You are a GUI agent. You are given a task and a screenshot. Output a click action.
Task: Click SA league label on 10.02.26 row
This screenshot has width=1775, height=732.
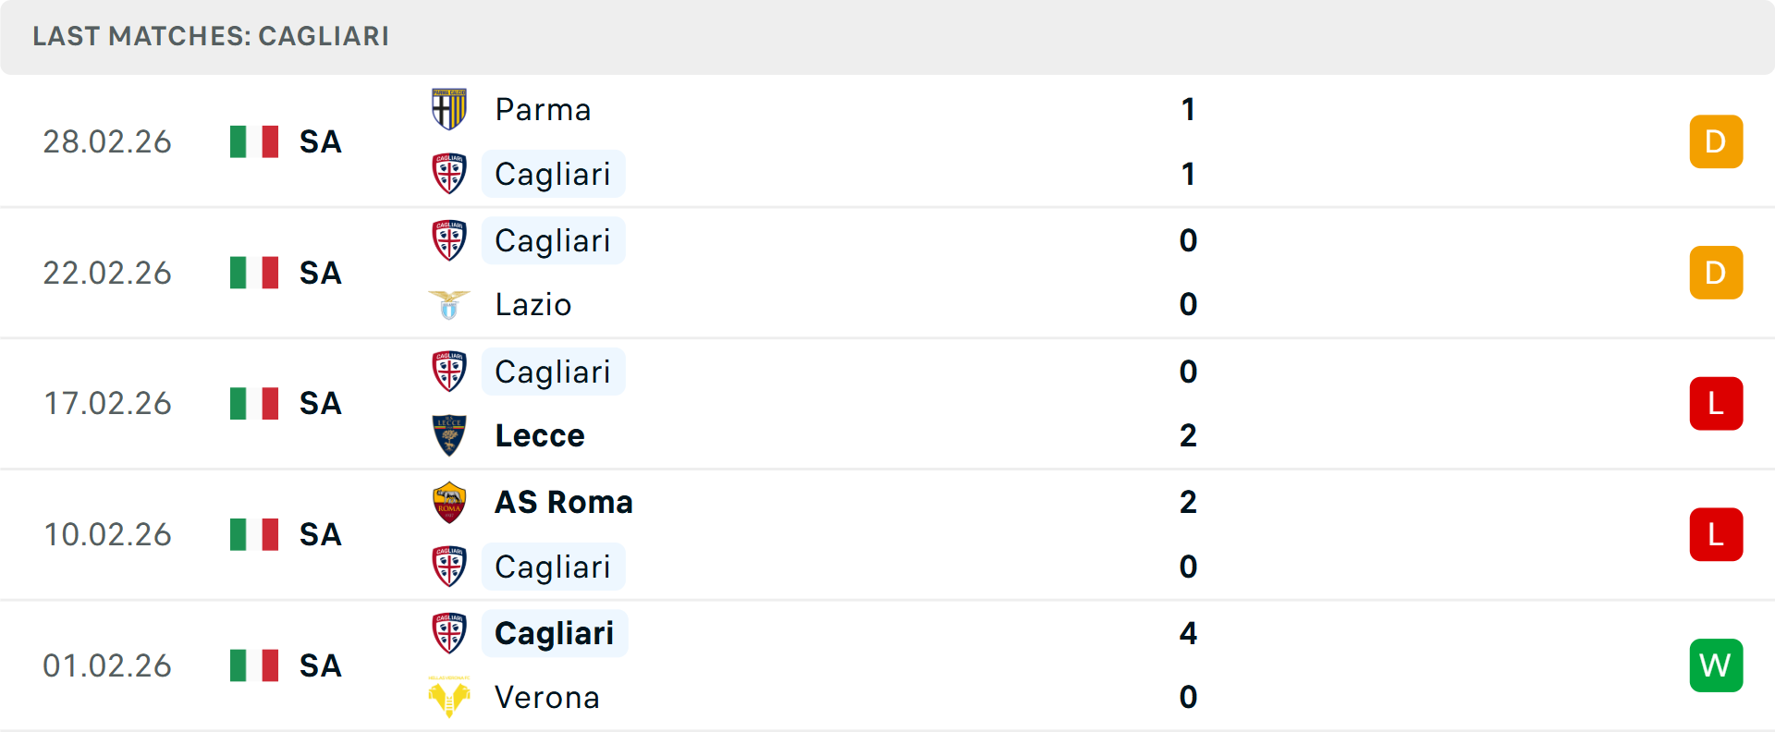click(321, 534)
